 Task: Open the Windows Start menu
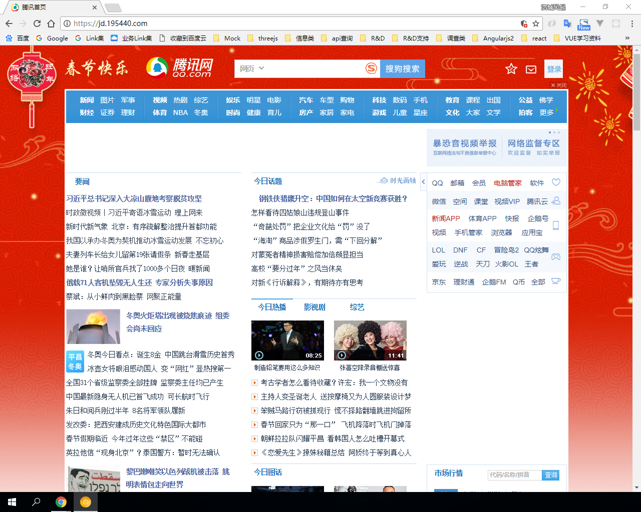12,502
